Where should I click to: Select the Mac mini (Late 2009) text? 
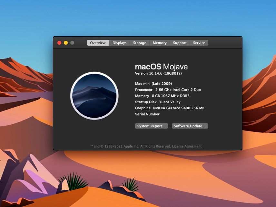pos(153,84)
